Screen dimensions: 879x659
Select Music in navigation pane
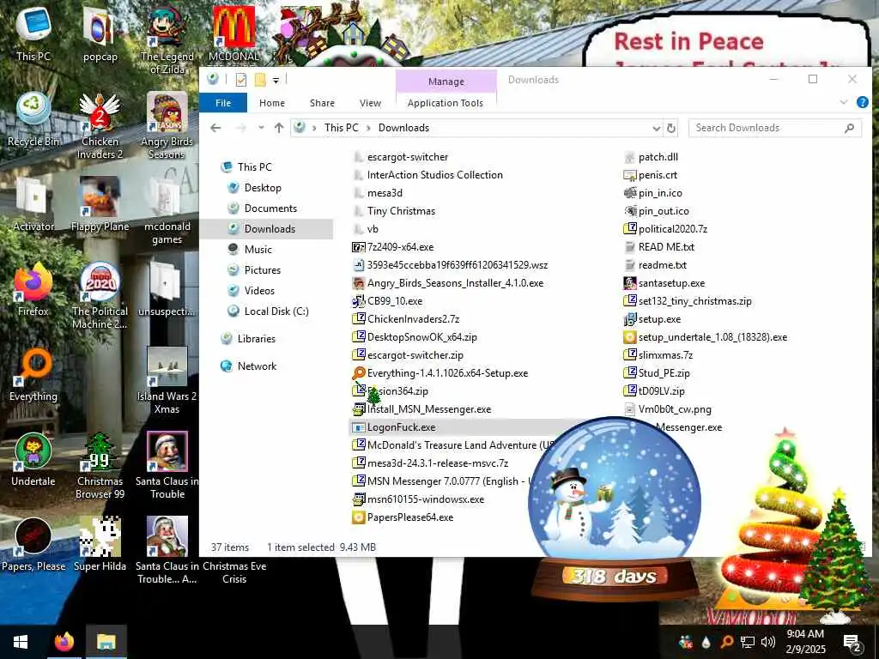[258, 250]
